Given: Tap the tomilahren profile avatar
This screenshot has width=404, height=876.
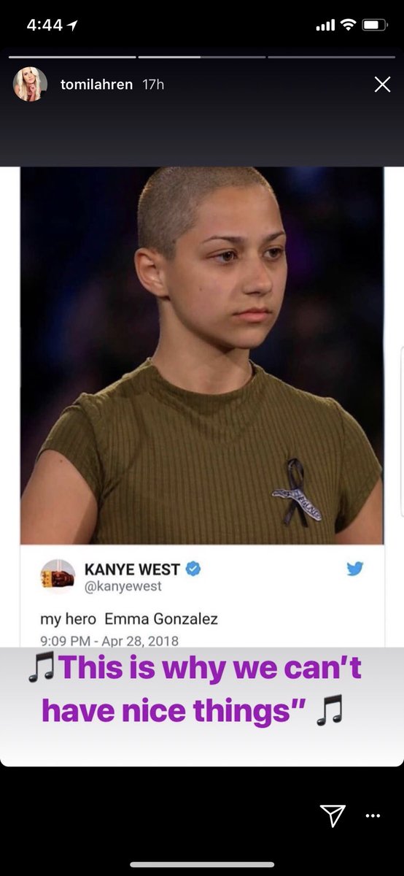Looking at the screenshot, I should (x=30, y=85).
